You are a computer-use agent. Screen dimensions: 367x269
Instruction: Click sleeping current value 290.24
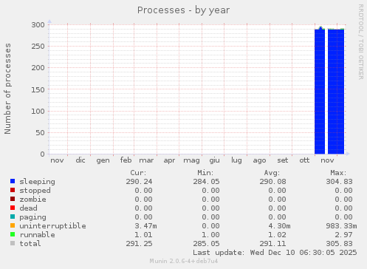(139, 182)
